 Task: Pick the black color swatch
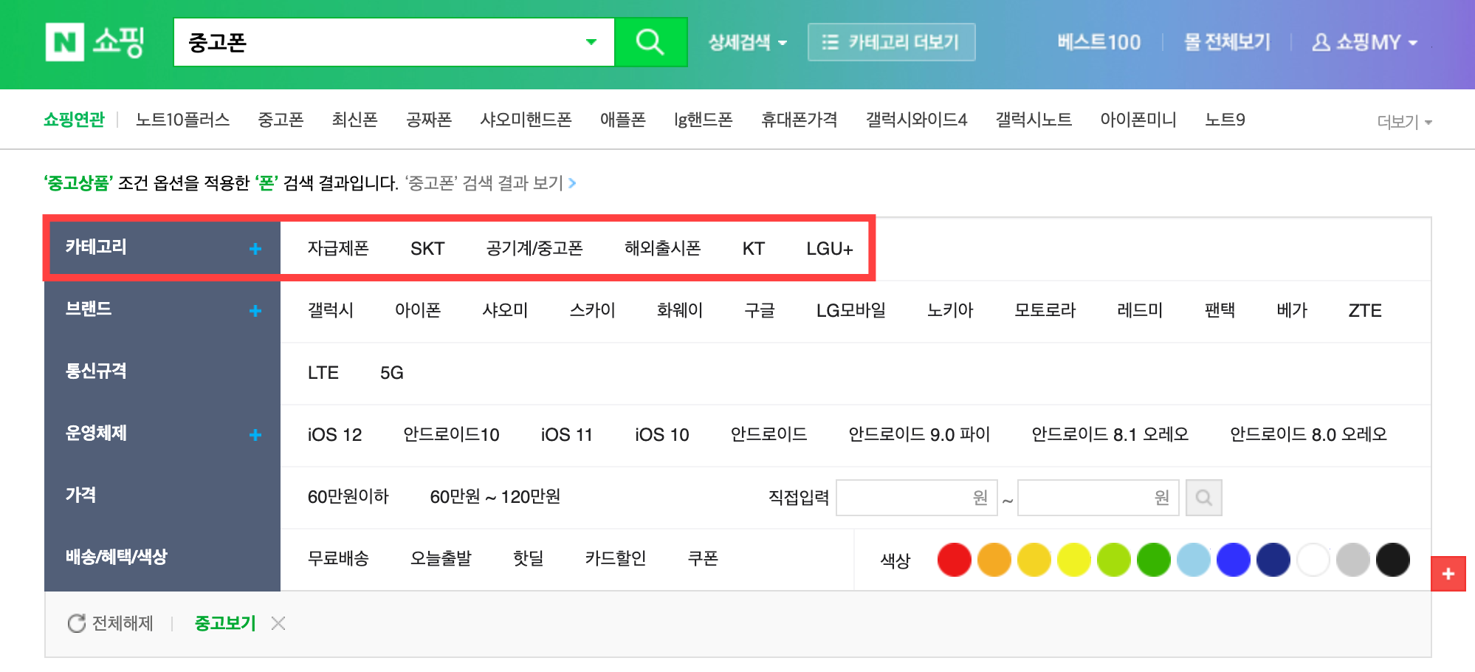(1392, 559)
